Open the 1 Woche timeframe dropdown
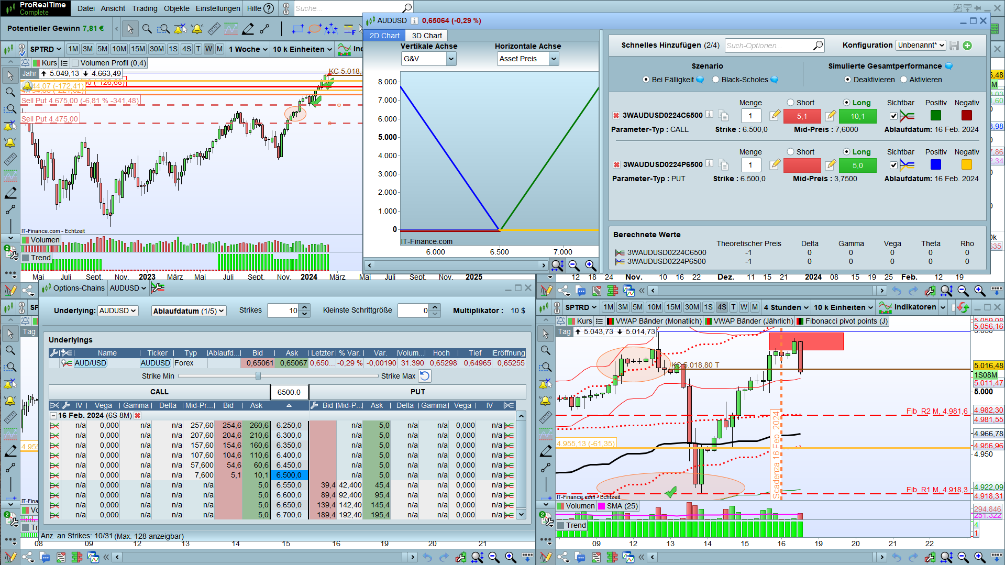This screenshot has width=1005, height=565. click(248, 49)
